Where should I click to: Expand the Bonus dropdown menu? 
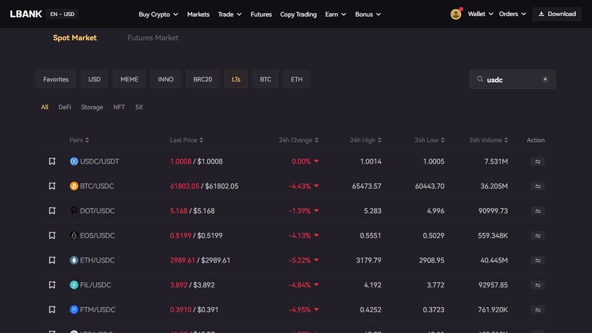(x=368, y=14)
